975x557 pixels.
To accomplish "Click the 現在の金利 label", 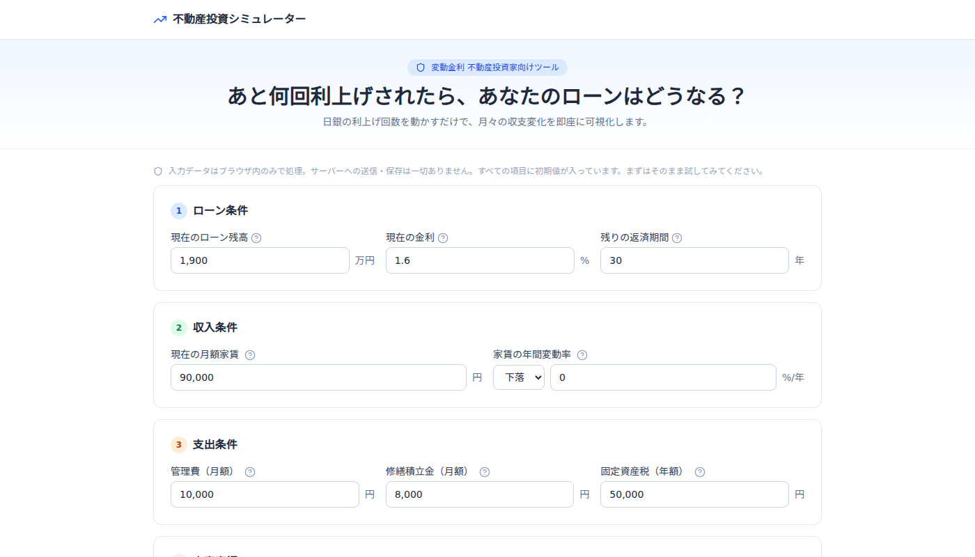I will pyautogui.click(x=410, y=237).
